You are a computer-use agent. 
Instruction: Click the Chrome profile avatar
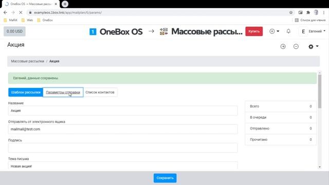316,12
